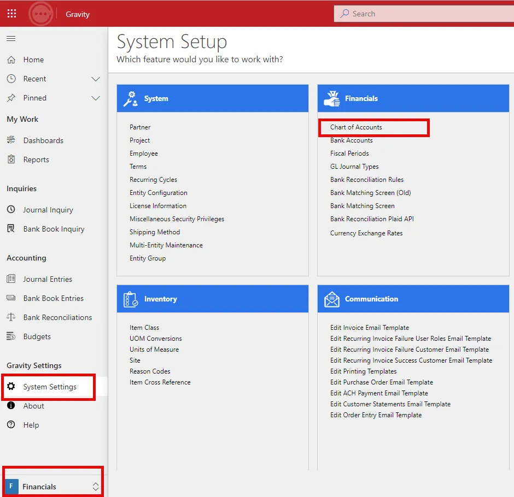Open the Recurring Cycles link
514x497 pixels.
click(x=154, y=180)
